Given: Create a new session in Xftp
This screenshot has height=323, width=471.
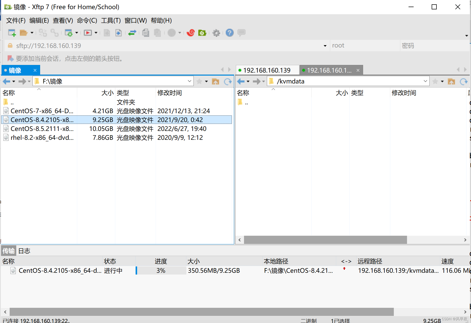Looking at the screenshot, I should (x=12, y=33).
